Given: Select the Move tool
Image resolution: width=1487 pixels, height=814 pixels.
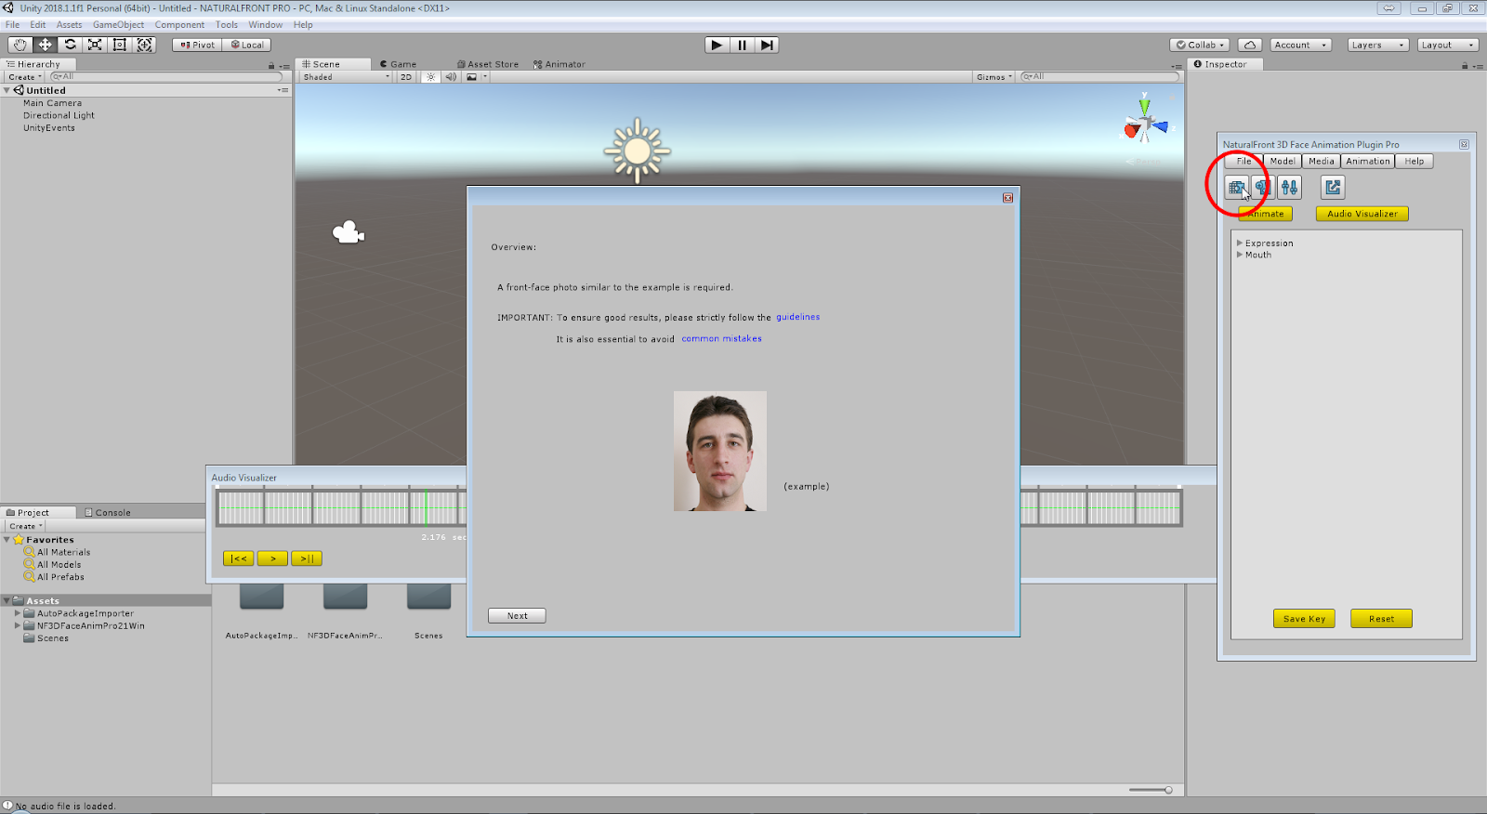Looking at the screenshot, I should [x=45, y=45].
